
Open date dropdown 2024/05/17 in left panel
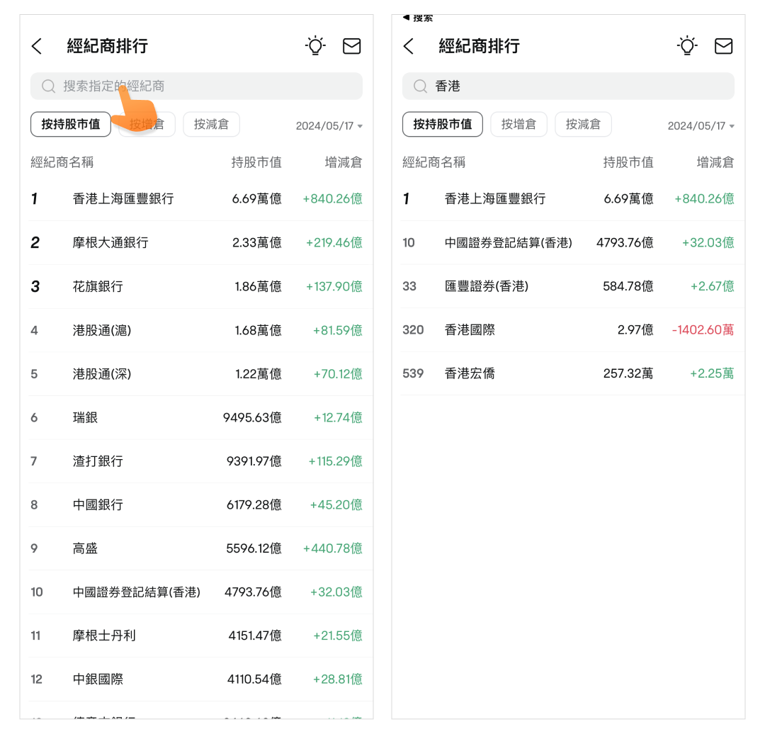pyautogui.click(x=329, y=126)
